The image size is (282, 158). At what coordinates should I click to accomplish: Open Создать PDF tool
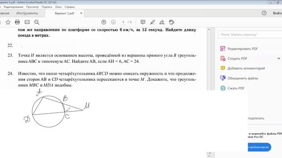[237, 58]
